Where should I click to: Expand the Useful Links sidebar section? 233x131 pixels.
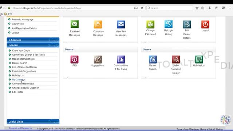coord(33,122)
